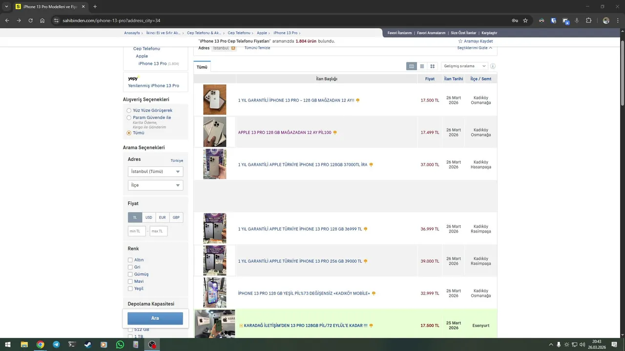This screenshot has height=351, width=625.
Task: Open the browser home page icon
Action: click(42, 20)
